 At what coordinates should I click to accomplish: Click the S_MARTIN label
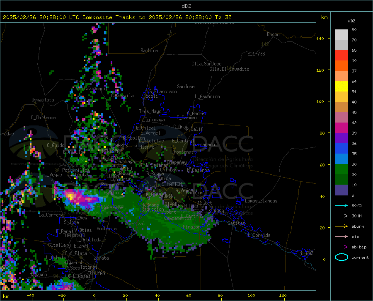172,184
